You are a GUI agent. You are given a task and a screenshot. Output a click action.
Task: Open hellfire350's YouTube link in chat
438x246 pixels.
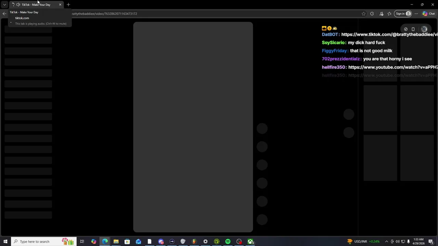point(393,67)
